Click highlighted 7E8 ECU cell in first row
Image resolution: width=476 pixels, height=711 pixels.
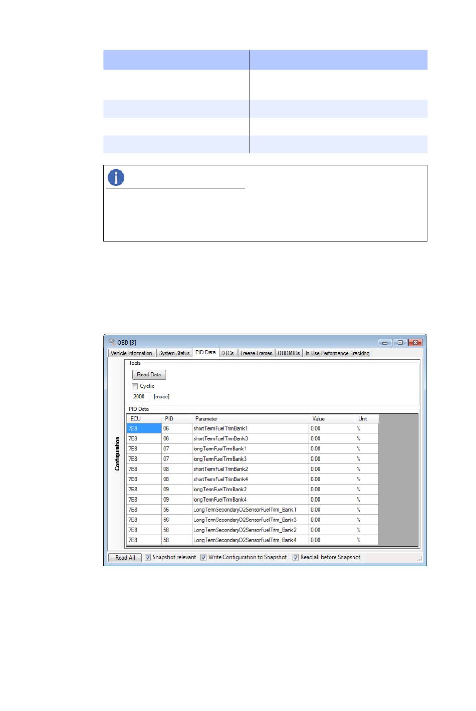click(x=144, y=428)
